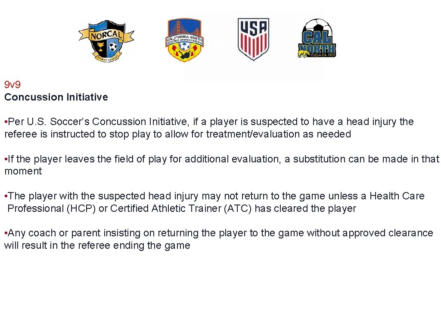441x330 pixels.
Task: Click the US Soccer USA crest
Action: [253, 39]
